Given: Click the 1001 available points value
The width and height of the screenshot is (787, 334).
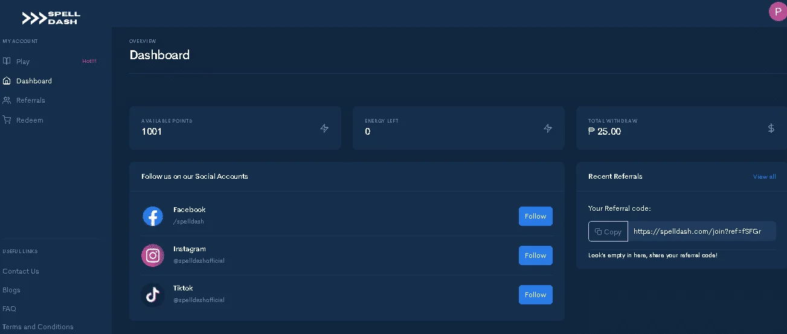Looking at the screenshot, I should click(x=152, y=131).
